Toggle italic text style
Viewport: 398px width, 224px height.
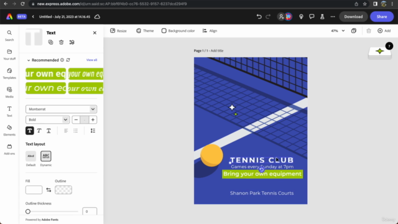coord(39,131)
